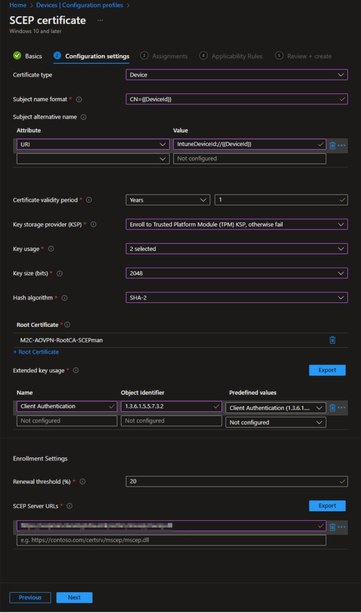Expand the Key usage 2 selected dropdown
This screenshot has height=613, width=361.
(x=237, y=248)
